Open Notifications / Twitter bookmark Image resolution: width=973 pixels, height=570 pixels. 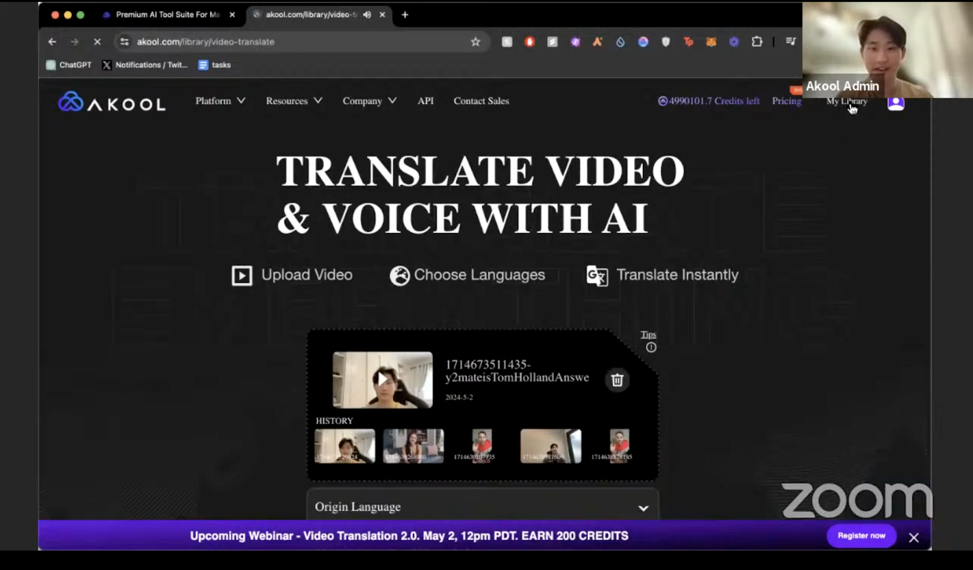145,64
